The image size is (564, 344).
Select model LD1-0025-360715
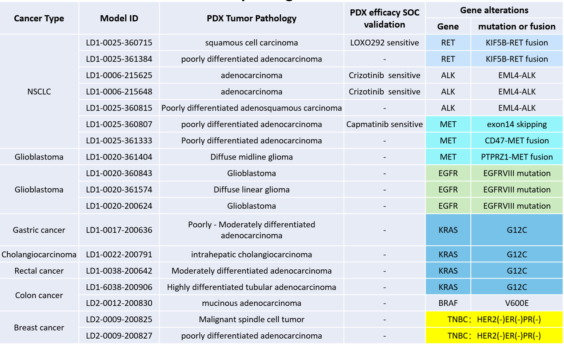click(119, 43)
